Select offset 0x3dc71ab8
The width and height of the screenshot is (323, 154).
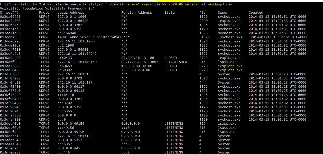[x=10, y=29]
